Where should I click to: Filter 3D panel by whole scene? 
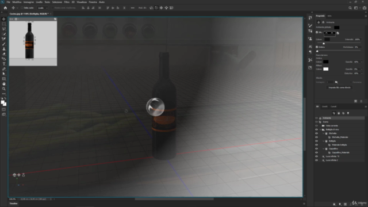[334, 113]
